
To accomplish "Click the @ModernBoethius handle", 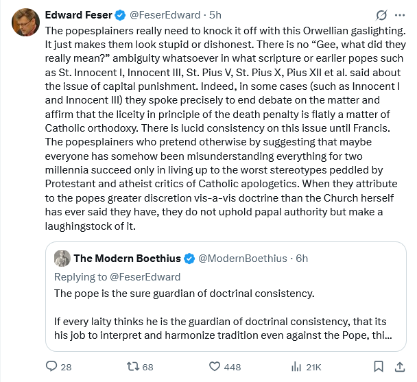I will (x=241, y=259).
